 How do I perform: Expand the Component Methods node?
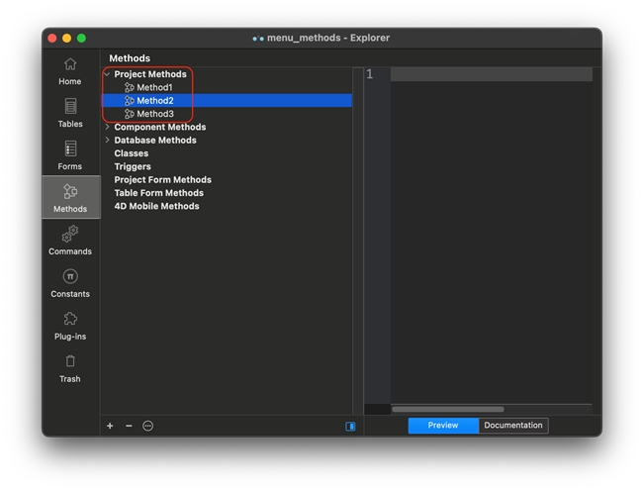(x=107, y=127)
